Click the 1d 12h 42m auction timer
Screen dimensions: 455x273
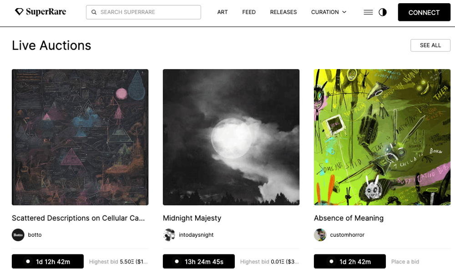coord(48,261)
